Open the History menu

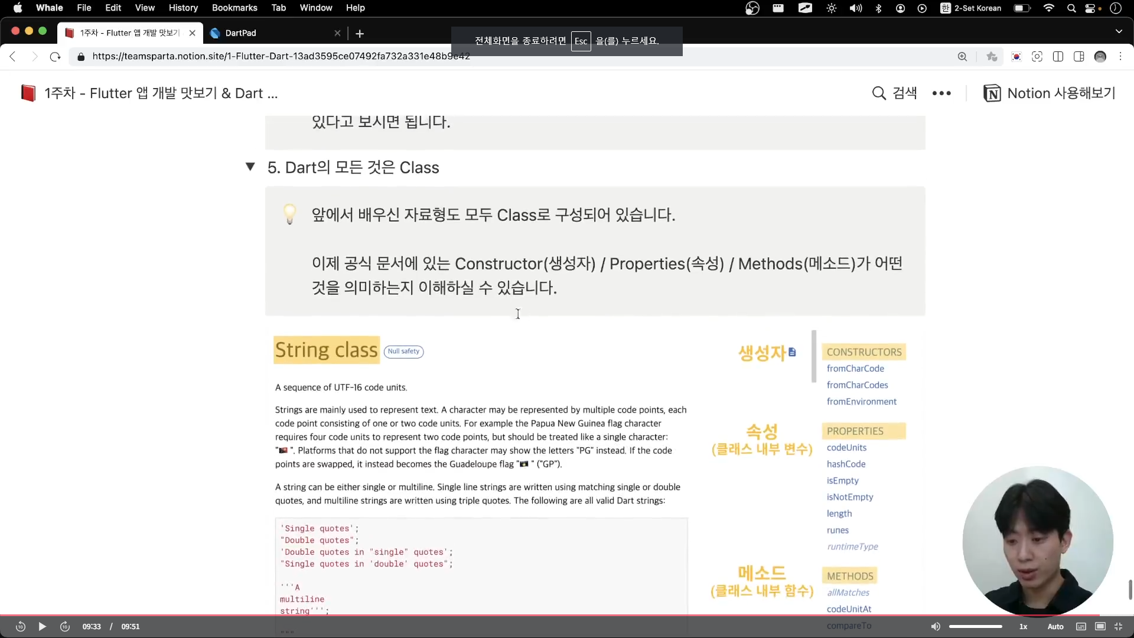183,8
